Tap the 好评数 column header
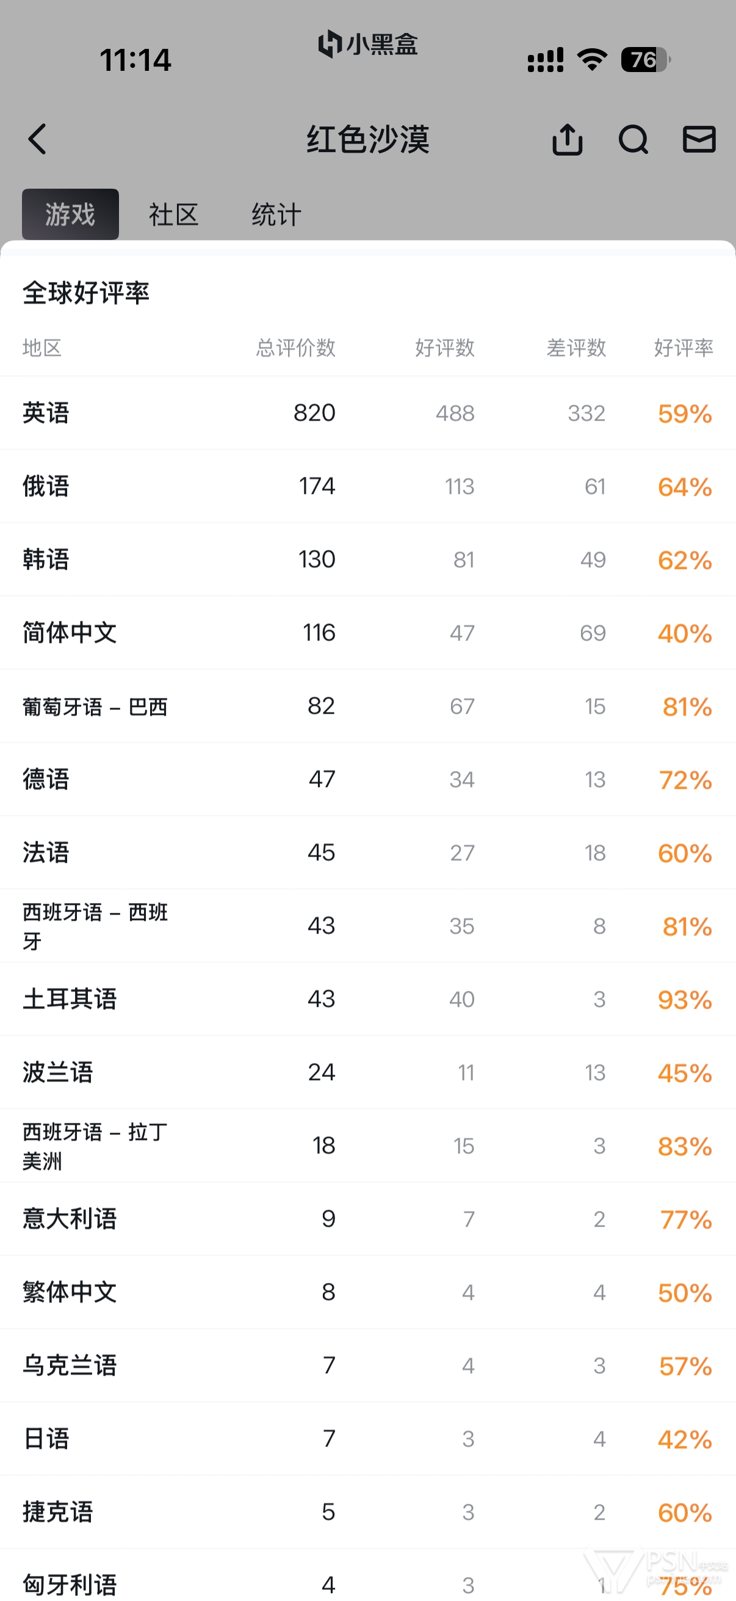 click(x=445, y=347)
